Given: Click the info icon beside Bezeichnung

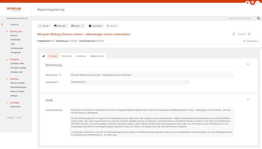Looking at the screenshot, I should 60,74.
